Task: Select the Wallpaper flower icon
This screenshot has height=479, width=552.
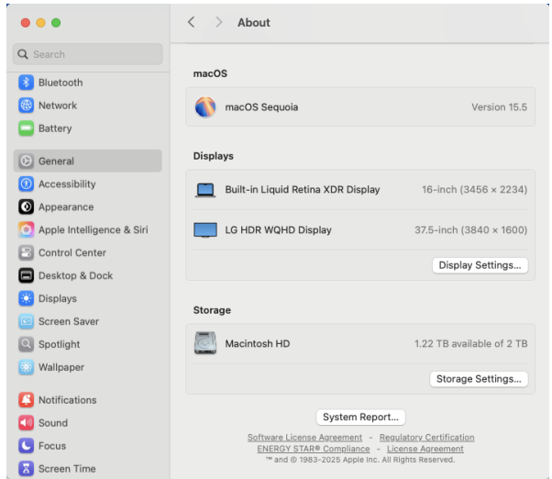Action: pos(26,367)
